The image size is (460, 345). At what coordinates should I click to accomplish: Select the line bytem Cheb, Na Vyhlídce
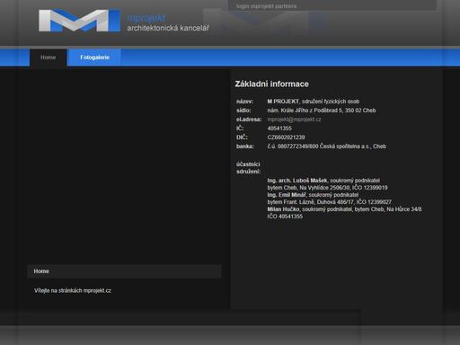[x=327, y=188]
